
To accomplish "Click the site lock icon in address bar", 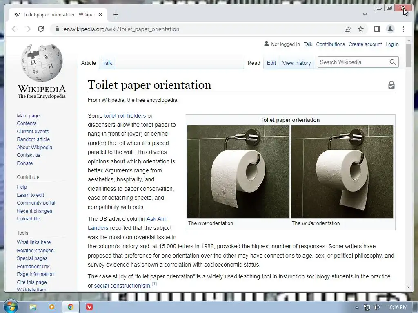I will click(x=57, y=29).
